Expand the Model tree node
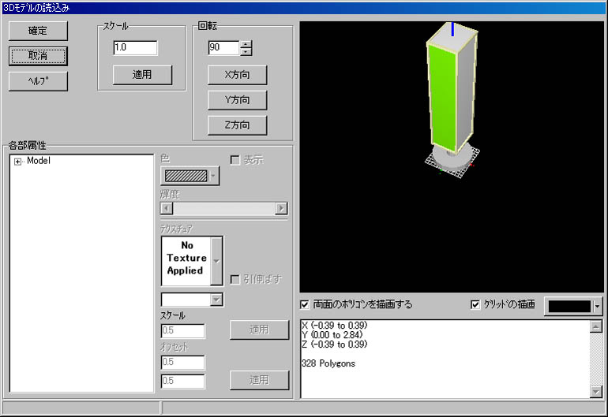Image resolution: width=608 pixels, height=417 pixels. [17, 162]
